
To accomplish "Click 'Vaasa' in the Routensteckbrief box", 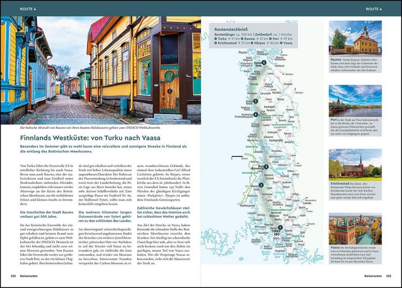I will (x=288, y=43).
